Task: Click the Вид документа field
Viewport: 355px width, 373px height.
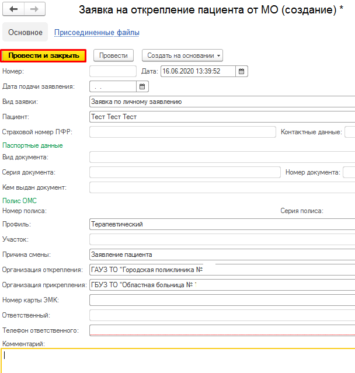Action: (x=222, y=157)
